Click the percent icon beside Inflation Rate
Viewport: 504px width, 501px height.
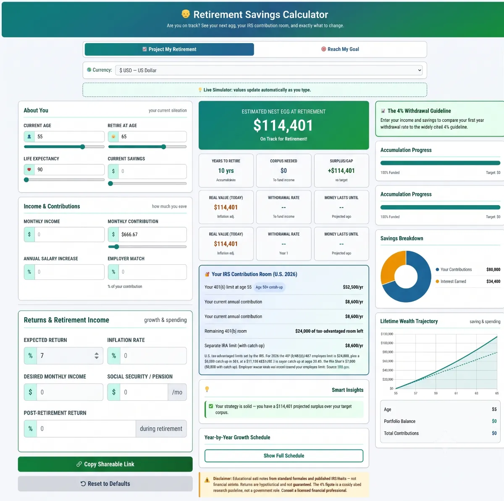(114, 355)
